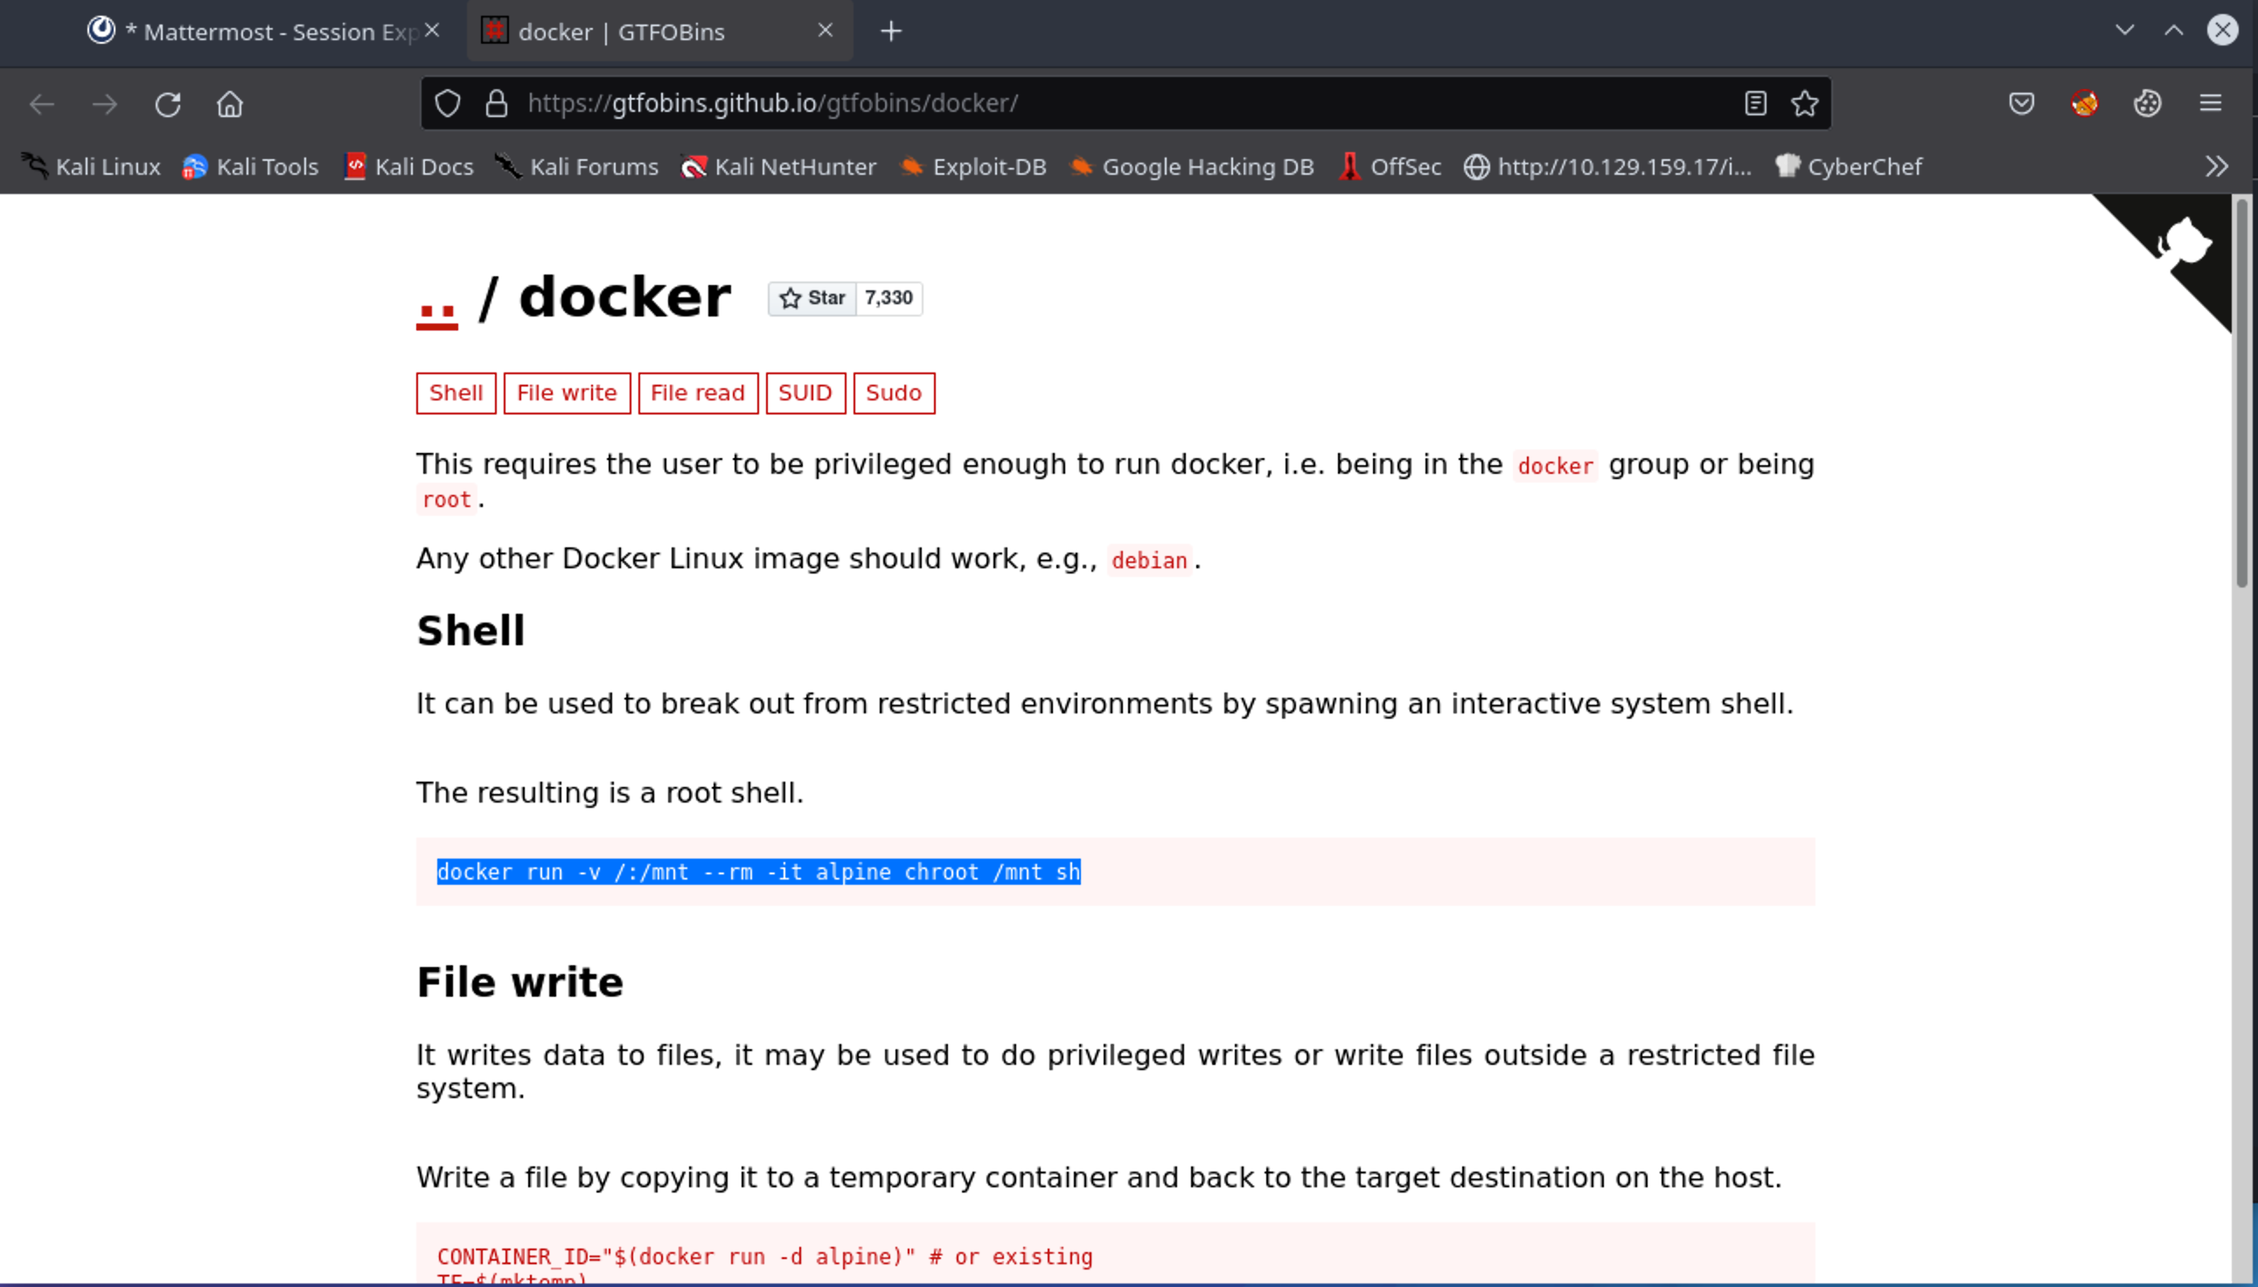Star the repository with the Star button
Image resolution: width=2258 pixels, height=1287 pixels.
(812, 298)
